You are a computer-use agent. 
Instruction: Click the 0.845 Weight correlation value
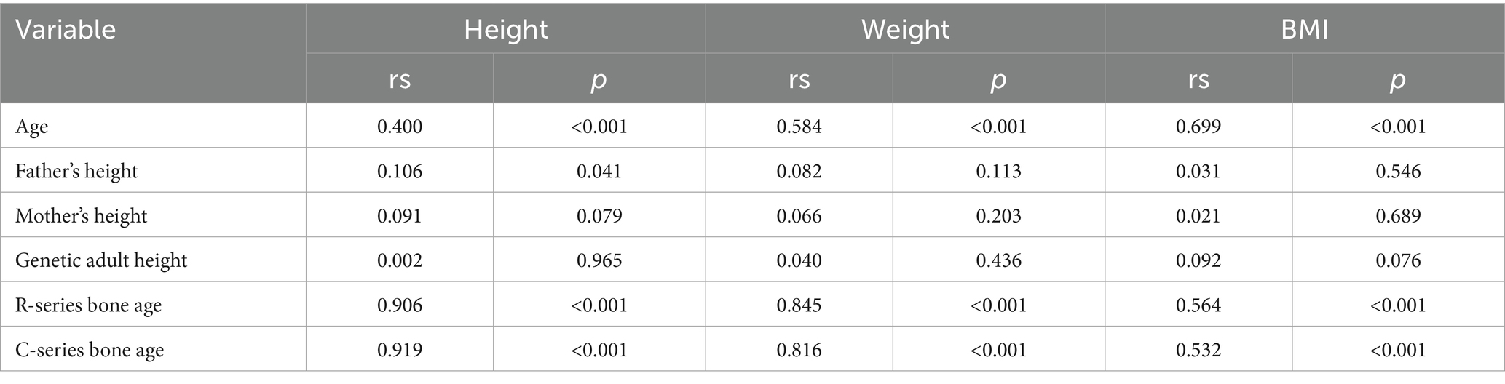click(x=799, y=305)
